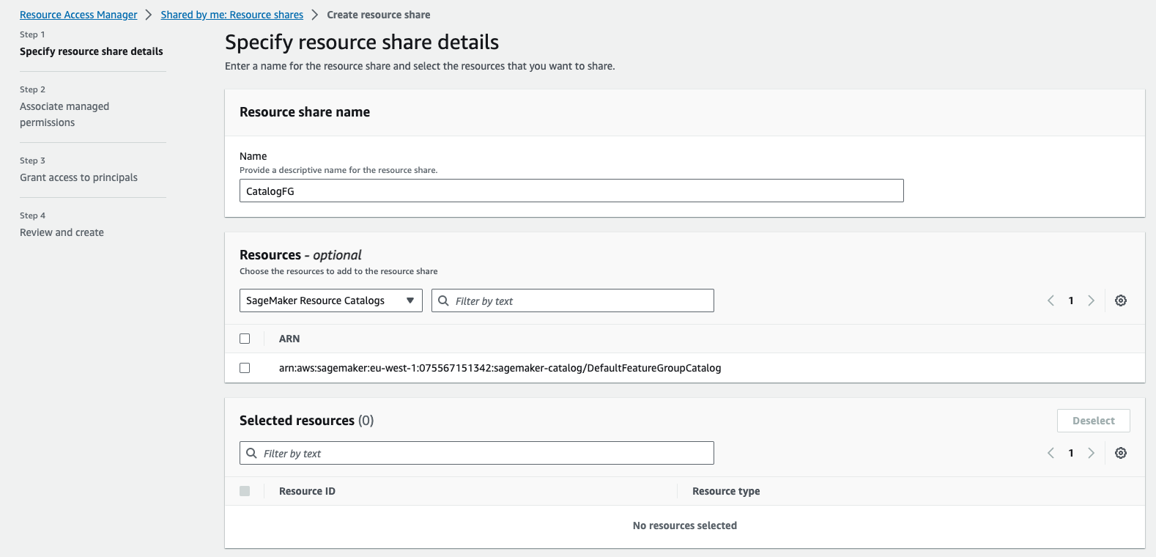Open the SageMaker Resource Catalogs dropdown

coord(330,300)
